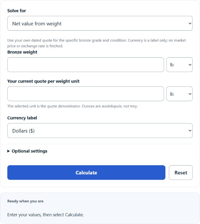200x224 pixels.
Task: Click the Calculate button
Action: pyautogui.click(x=86, y=173)
